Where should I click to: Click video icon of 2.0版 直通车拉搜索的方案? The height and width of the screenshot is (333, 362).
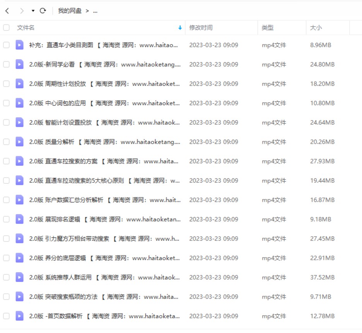tap(19, 161)
